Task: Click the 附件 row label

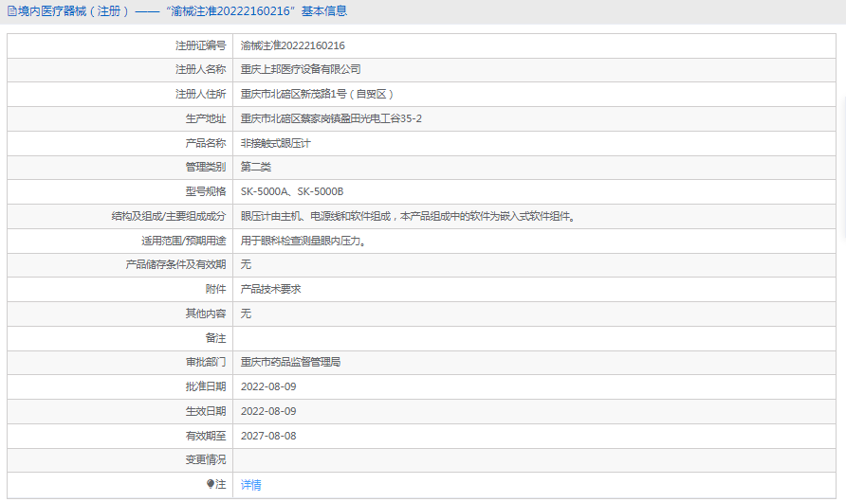Action: (216, 289)
